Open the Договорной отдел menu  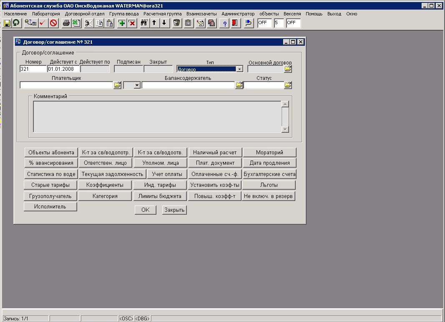(85, 14)
